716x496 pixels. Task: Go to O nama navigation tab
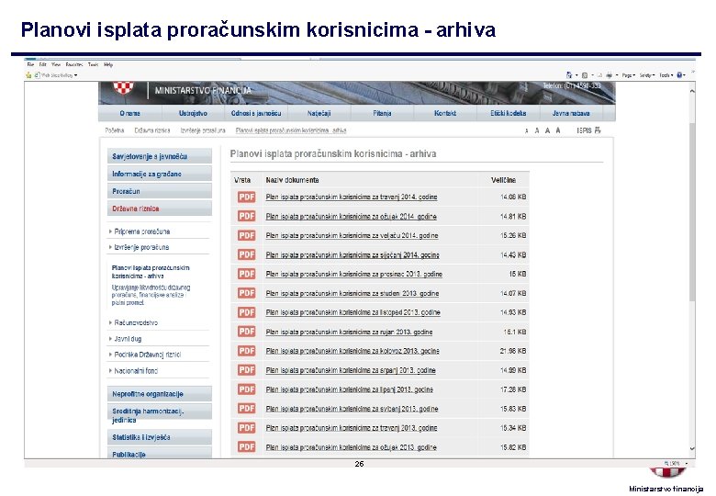pos(130,113)
